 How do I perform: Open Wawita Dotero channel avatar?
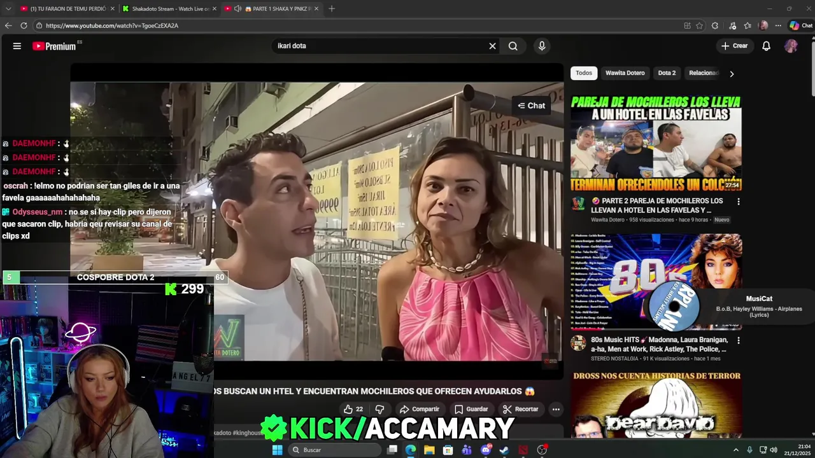pyautogui.click(x=578, y=204)
